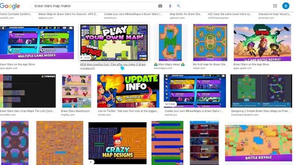Click the search by image camera icon
The width and height of the screenshot is (294, 165).
click(x=160, y=6)
